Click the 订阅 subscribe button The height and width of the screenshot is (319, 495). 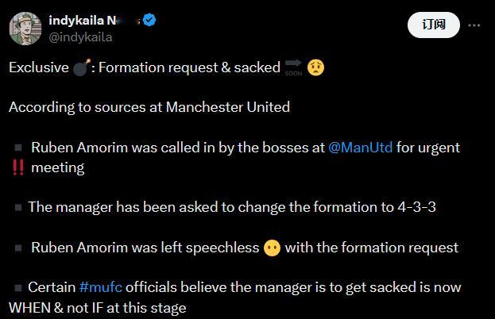tap(434, 25)
